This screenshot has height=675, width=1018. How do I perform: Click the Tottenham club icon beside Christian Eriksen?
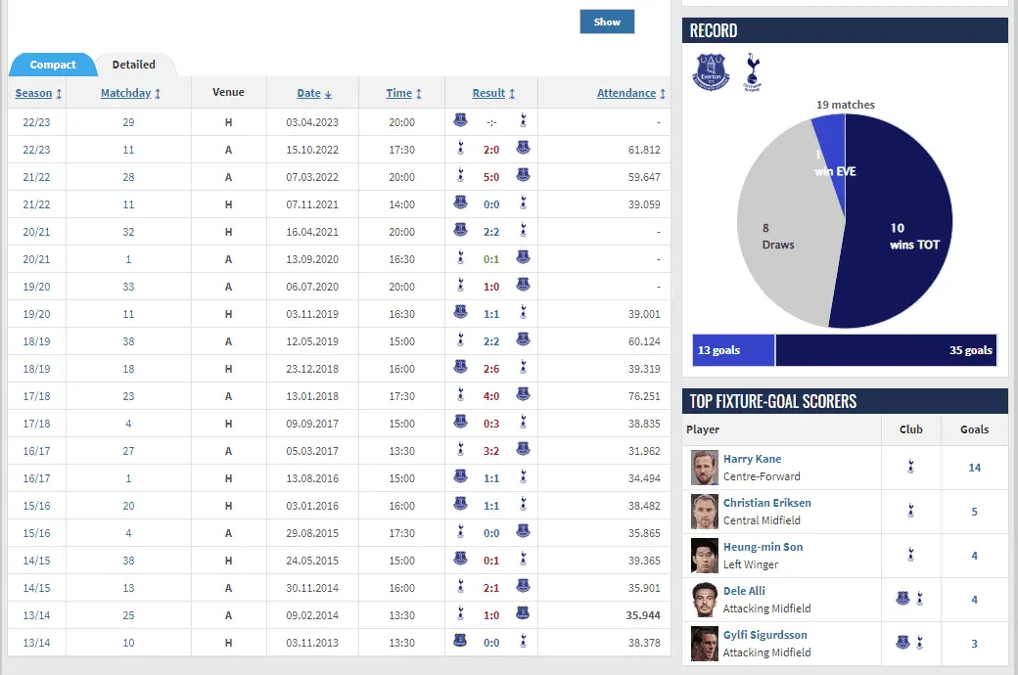point(911,512)
